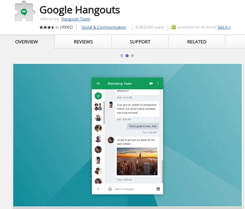Screen dimensions: 245x209
Task: Click the team offsite plans message text
Action: pyautogui.click(x=136, y=142)
